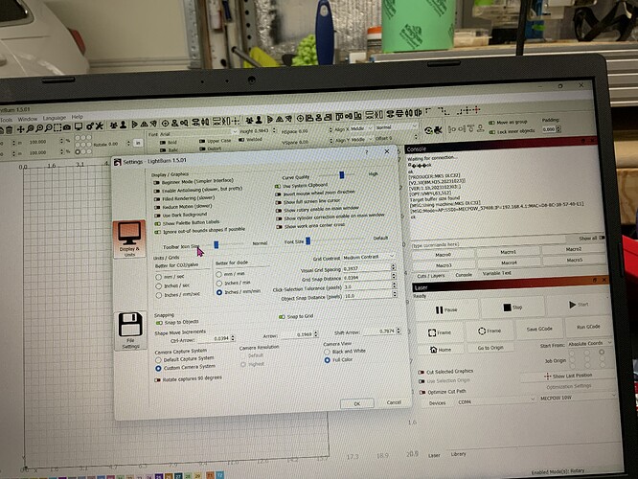This screenshot has width=638, height=479.
Task: Open camera capture icon in main toolbar
Action: pyautogui.click(x=67, y=127)
